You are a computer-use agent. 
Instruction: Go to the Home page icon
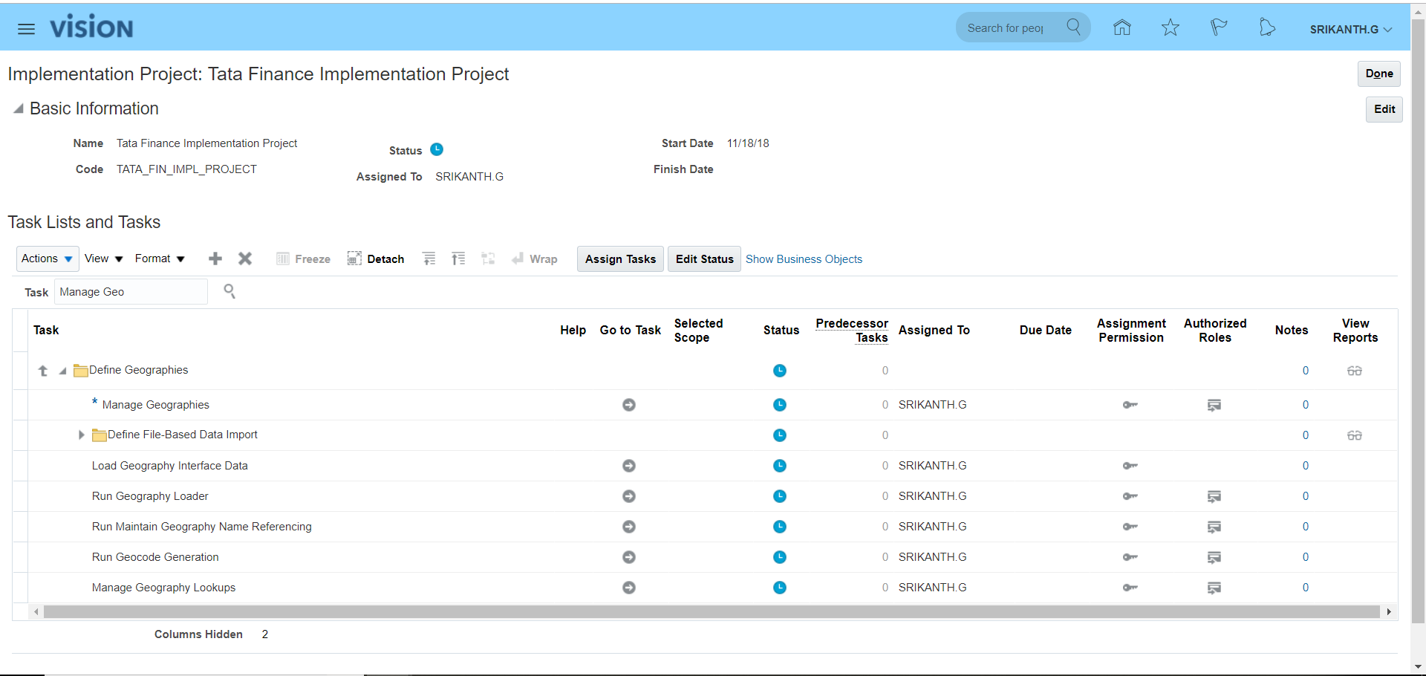click(1121, 28)
